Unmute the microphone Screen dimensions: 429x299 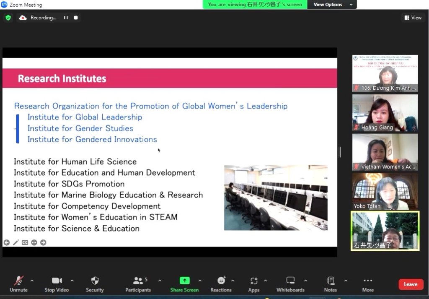[18, 283]
